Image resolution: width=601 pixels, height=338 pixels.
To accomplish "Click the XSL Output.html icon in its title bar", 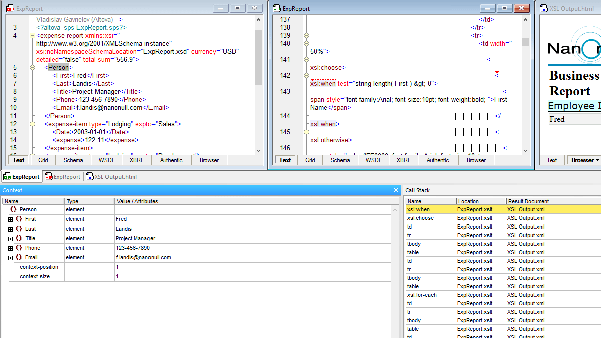I will tap(543, 8).
